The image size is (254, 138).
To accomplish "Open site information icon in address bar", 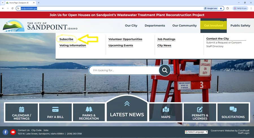I will [18, 8].
